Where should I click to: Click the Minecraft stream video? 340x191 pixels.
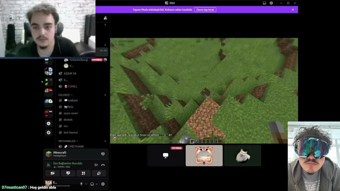204,91
